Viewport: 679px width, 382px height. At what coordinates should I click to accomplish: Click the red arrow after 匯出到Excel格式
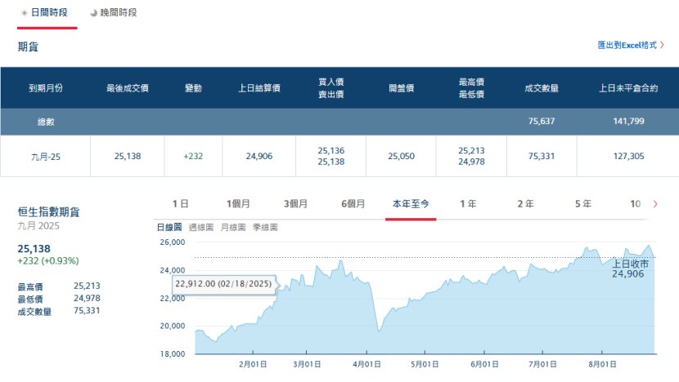click(662, 46)
